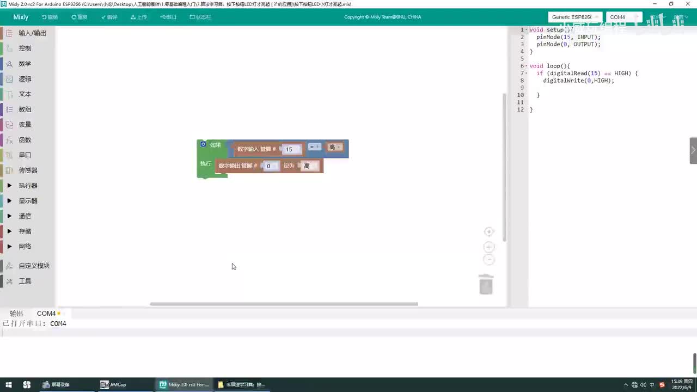Select the 数字输出 管脚 block
The height and width of the screenshot is (392, 697).
click(237, 166)
